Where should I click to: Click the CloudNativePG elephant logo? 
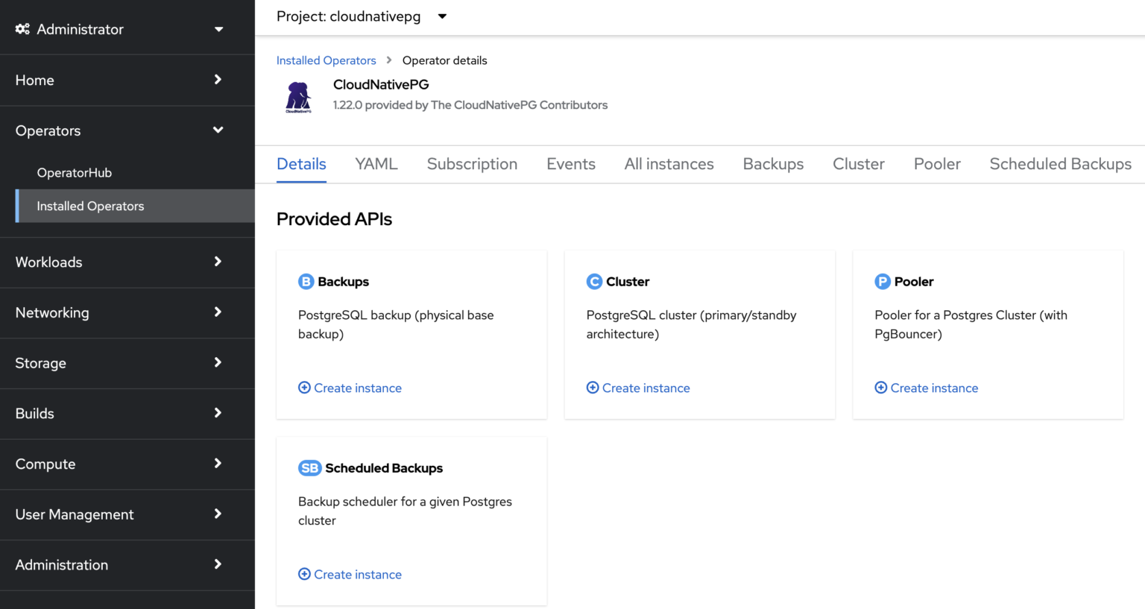[298, 97]
